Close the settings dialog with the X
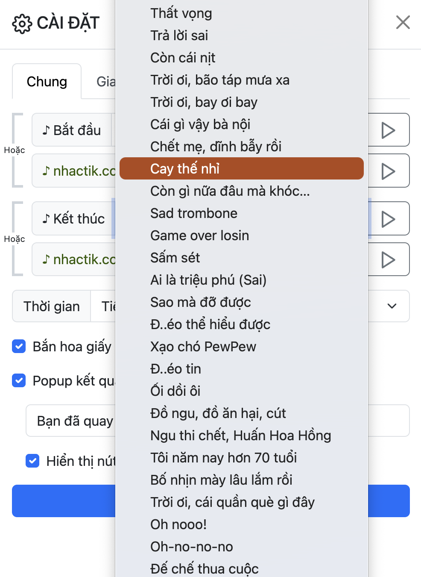The height and width of the screenshot is (577, 421). pos(403,23)
